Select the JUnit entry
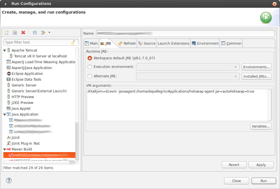This screenshot has height=189, width=280. tap(16, 137)
